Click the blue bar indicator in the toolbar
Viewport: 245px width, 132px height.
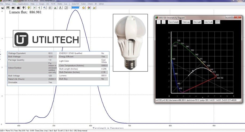pos(75,7)
